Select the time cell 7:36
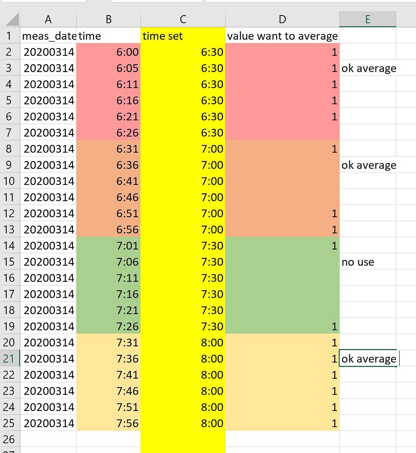Viewport: 416px width, 453px height. pyautogui.click(x=109, y=358)
